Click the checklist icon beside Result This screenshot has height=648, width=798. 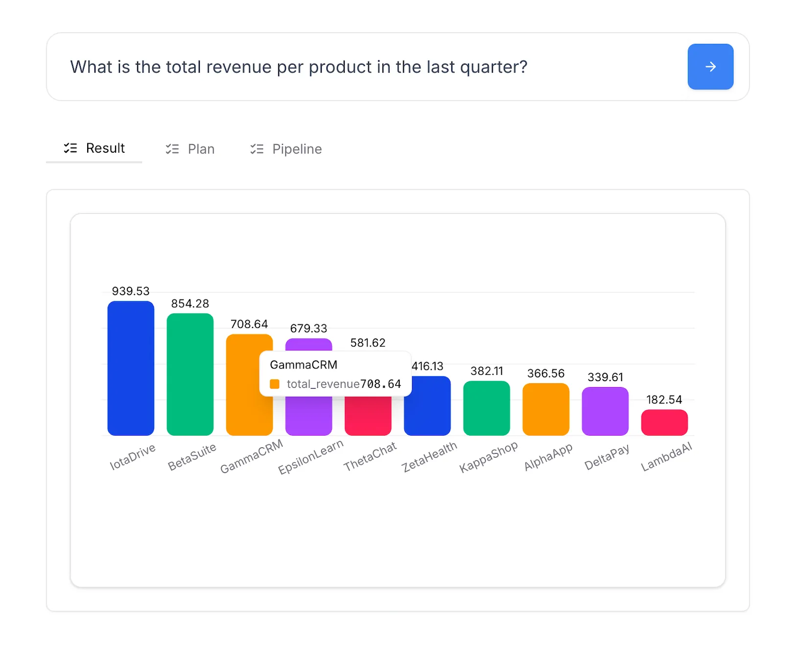point(70,148)
